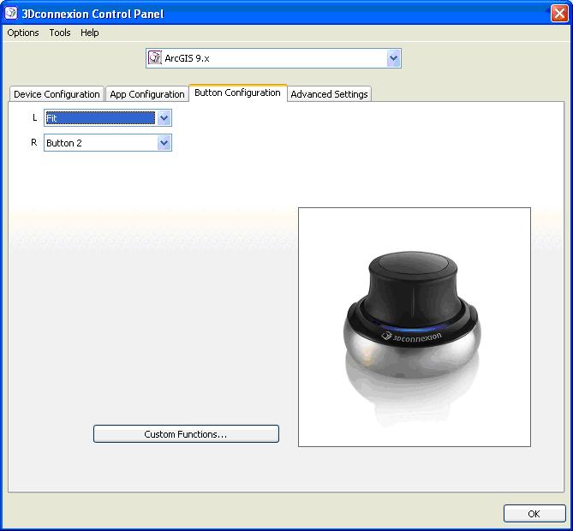Confirm with the OK button
The height and width of the screenshot is (531, 573).
pyautogui.click(x=534, y=514)
